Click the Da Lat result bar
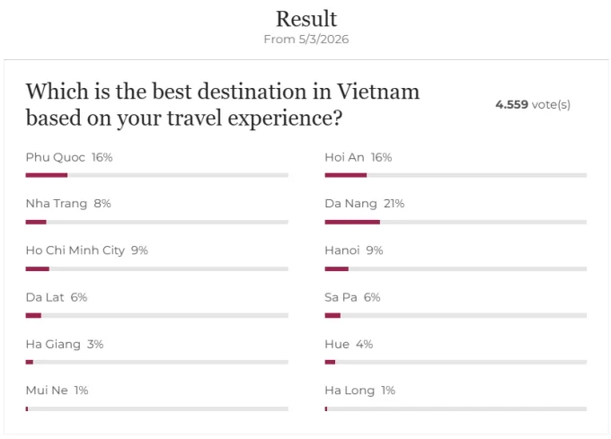The image size is (611, 439). (156, 315)
